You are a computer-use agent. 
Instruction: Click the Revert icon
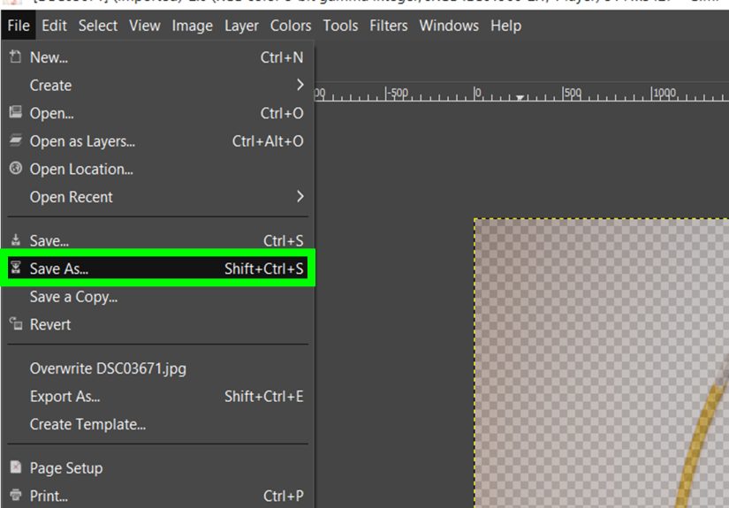click(x=15, y=323)
